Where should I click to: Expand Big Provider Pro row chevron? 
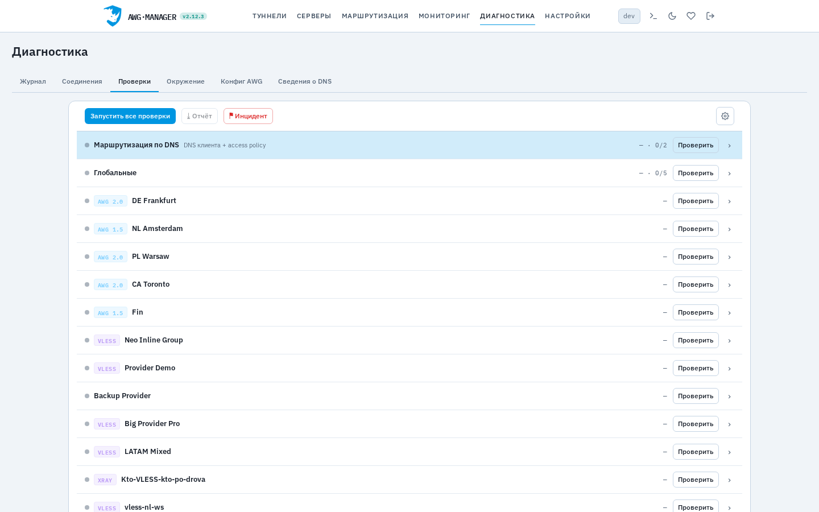point(729,424)
